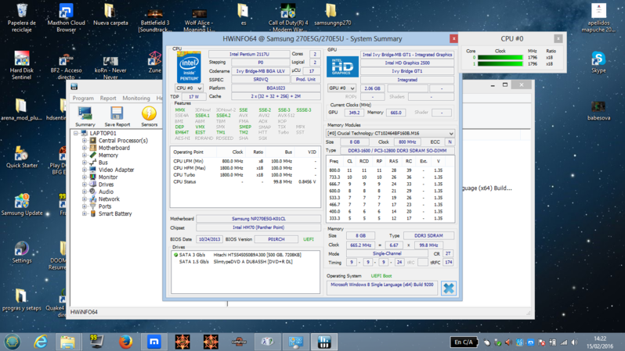The height and width of the screenshot is (351, 625).
Task: Expand the Ports tree node
Action: [85, 206]
